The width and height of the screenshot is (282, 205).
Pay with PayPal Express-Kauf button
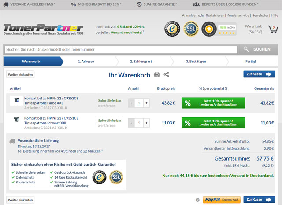(222, 200)
